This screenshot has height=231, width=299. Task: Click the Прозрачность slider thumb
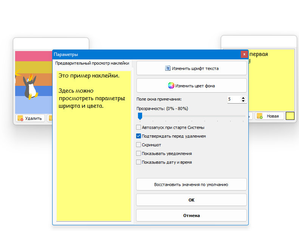tap(140, 116)
